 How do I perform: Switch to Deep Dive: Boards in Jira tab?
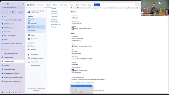13,53
